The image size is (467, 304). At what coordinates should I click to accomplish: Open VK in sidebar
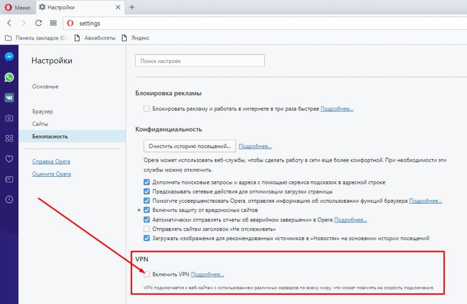pos(9,98)
